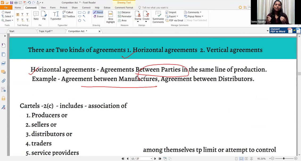Switch to the View ribbon tab
Screen dimensions: 301x161
pos(43,7)
